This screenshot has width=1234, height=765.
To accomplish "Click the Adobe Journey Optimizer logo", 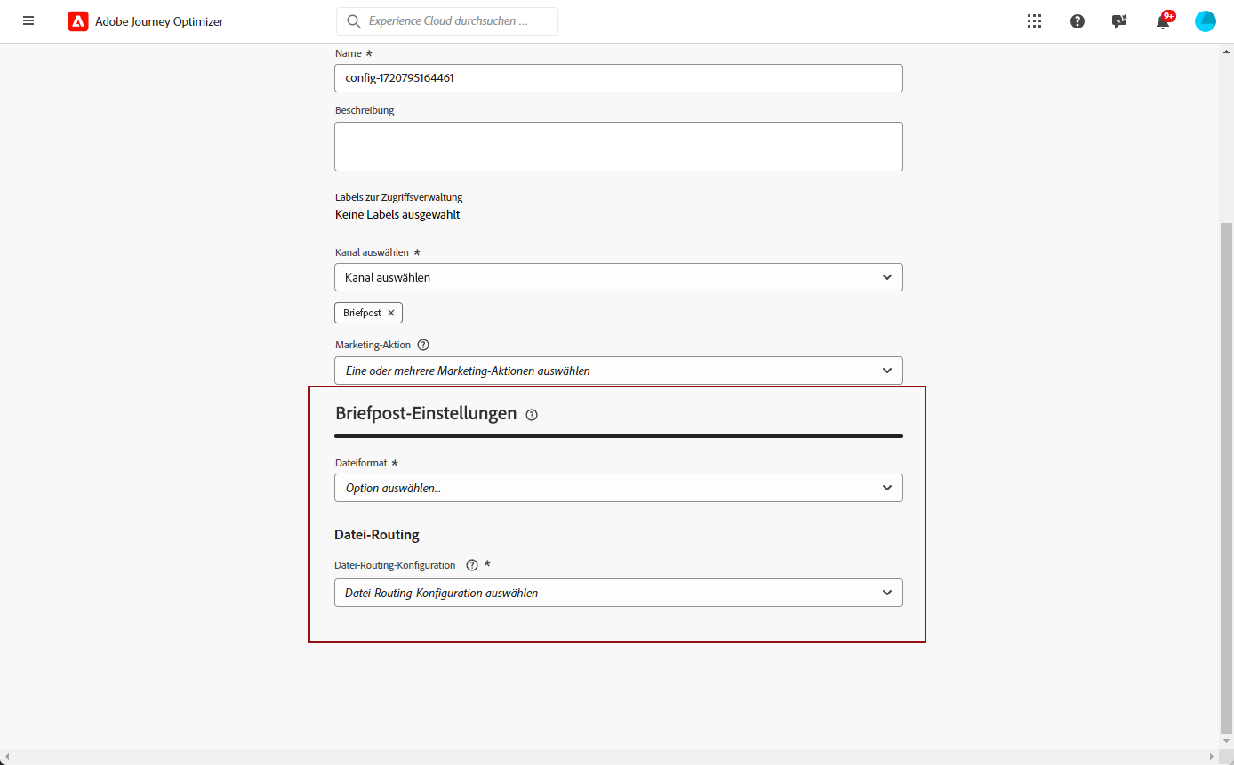I will [78, 21].
